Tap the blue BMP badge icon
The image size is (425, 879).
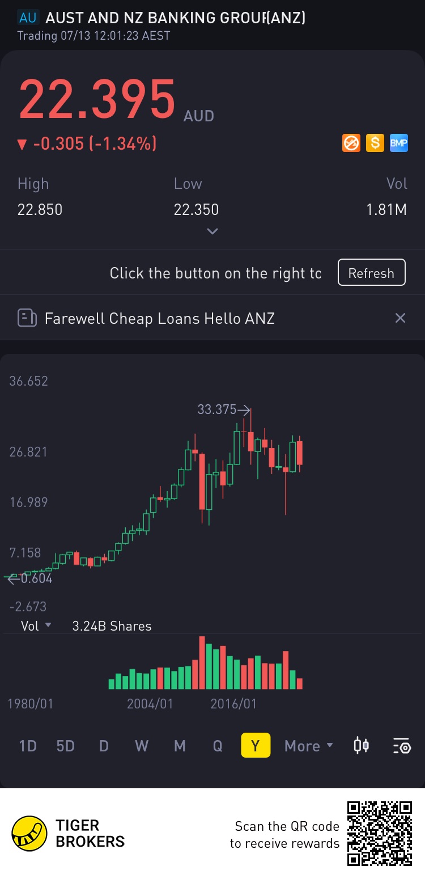(x=398, y=143)
